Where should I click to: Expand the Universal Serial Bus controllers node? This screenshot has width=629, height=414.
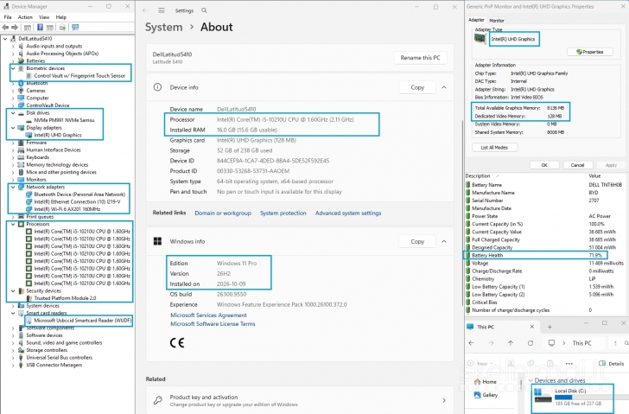[x=13, y=358]
